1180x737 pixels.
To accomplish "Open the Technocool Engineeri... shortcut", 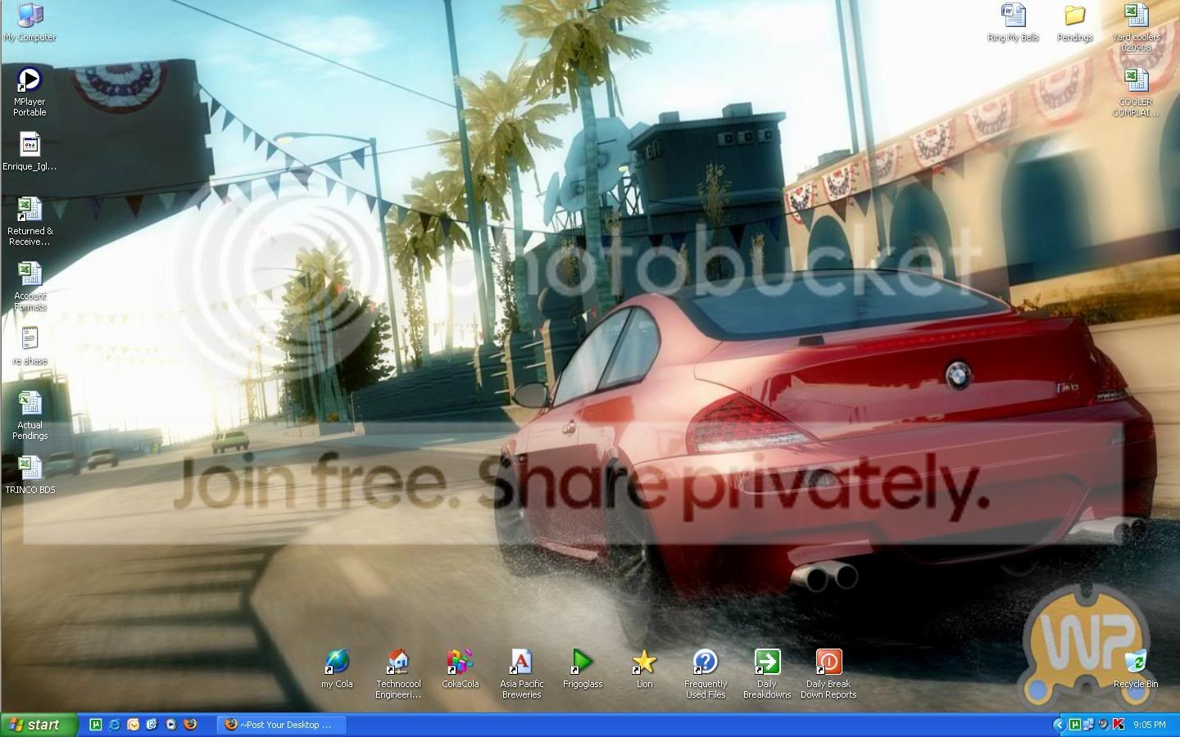I will [398, 674].
